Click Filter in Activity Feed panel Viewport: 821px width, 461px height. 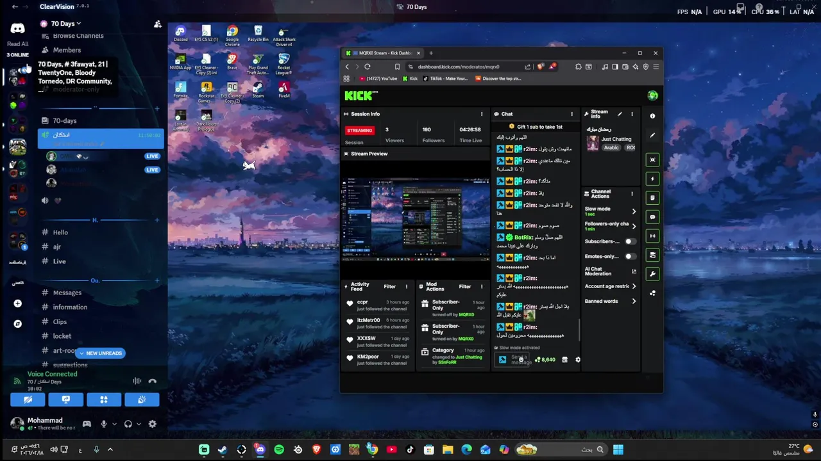389,287
